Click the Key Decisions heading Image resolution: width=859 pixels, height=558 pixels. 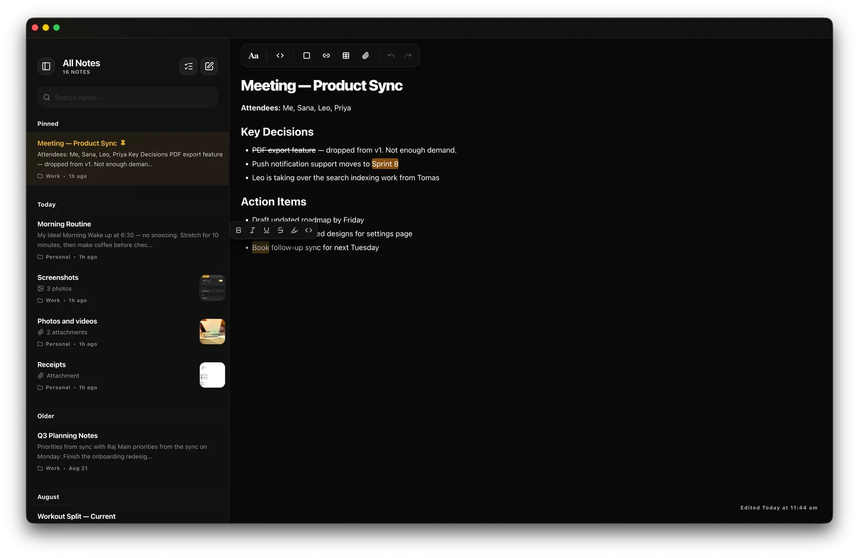(x=277, y=132)
